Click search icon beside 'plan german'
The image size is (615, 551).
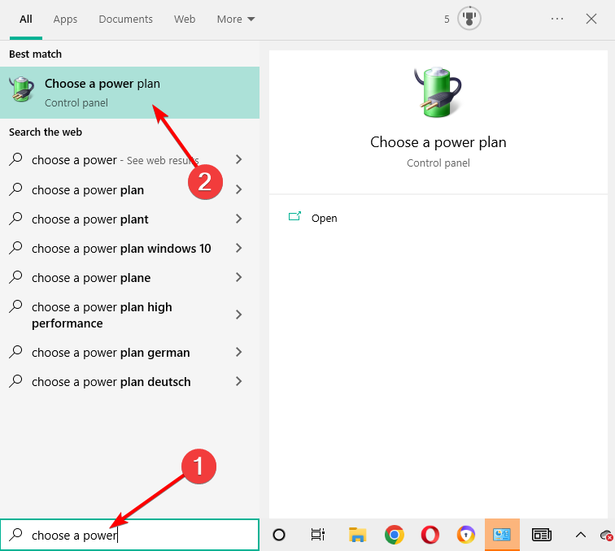15,352
